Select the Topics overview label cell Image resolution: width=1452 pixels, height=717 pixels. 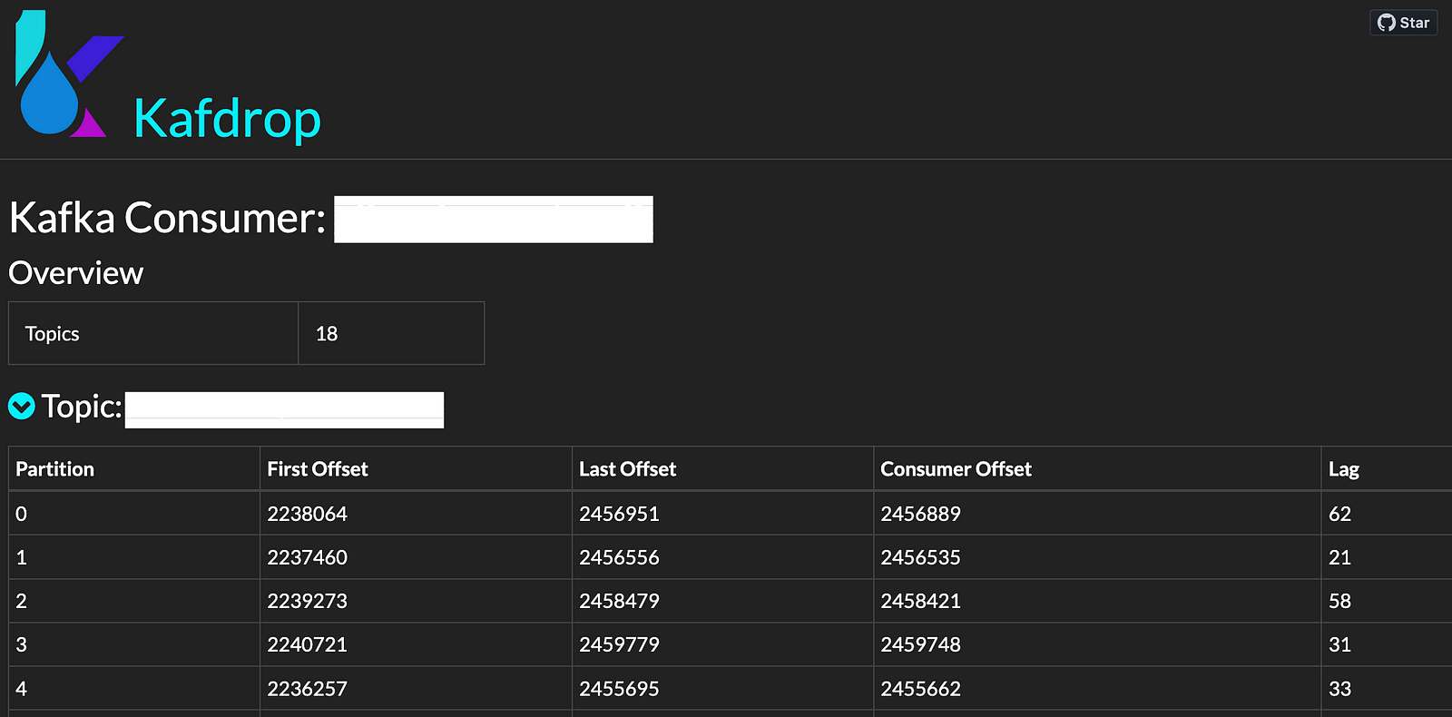click(153, 333)
